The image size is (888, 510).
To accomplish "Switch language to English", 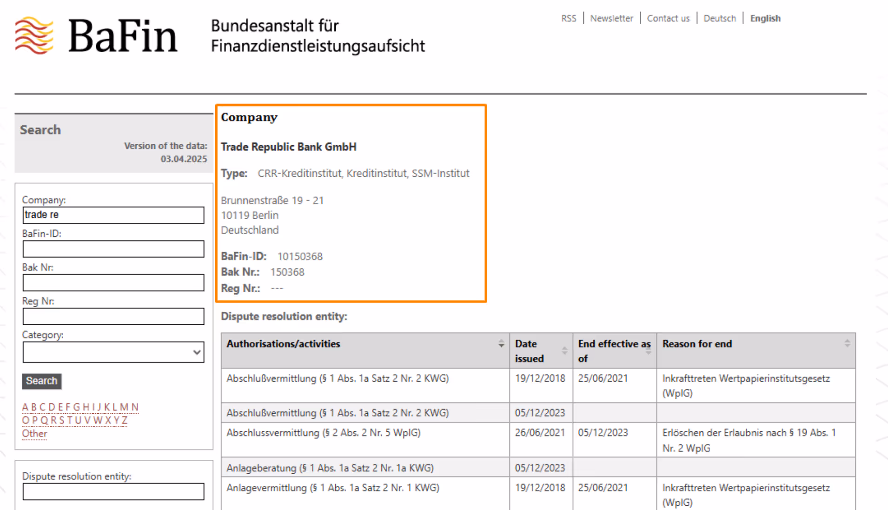I will [x=765, y=18].
